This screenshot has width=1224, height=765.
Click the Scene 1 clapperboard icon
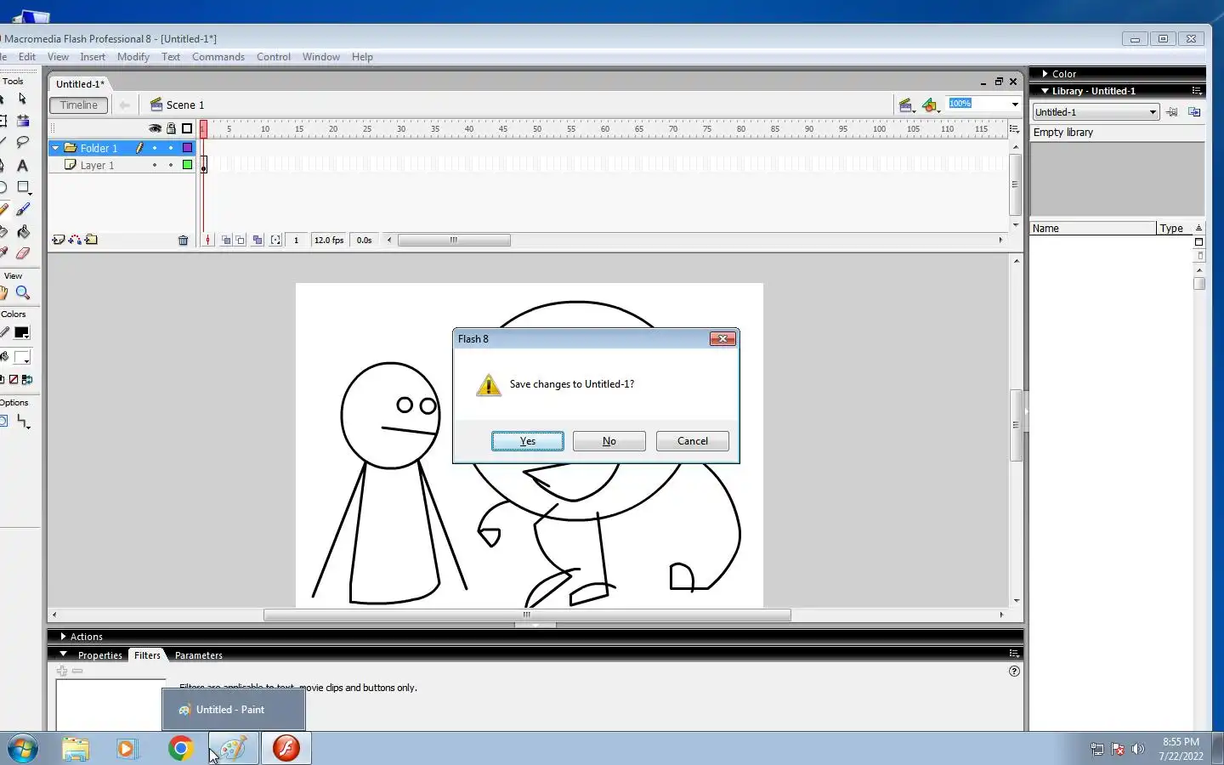[x=156, y=105]
